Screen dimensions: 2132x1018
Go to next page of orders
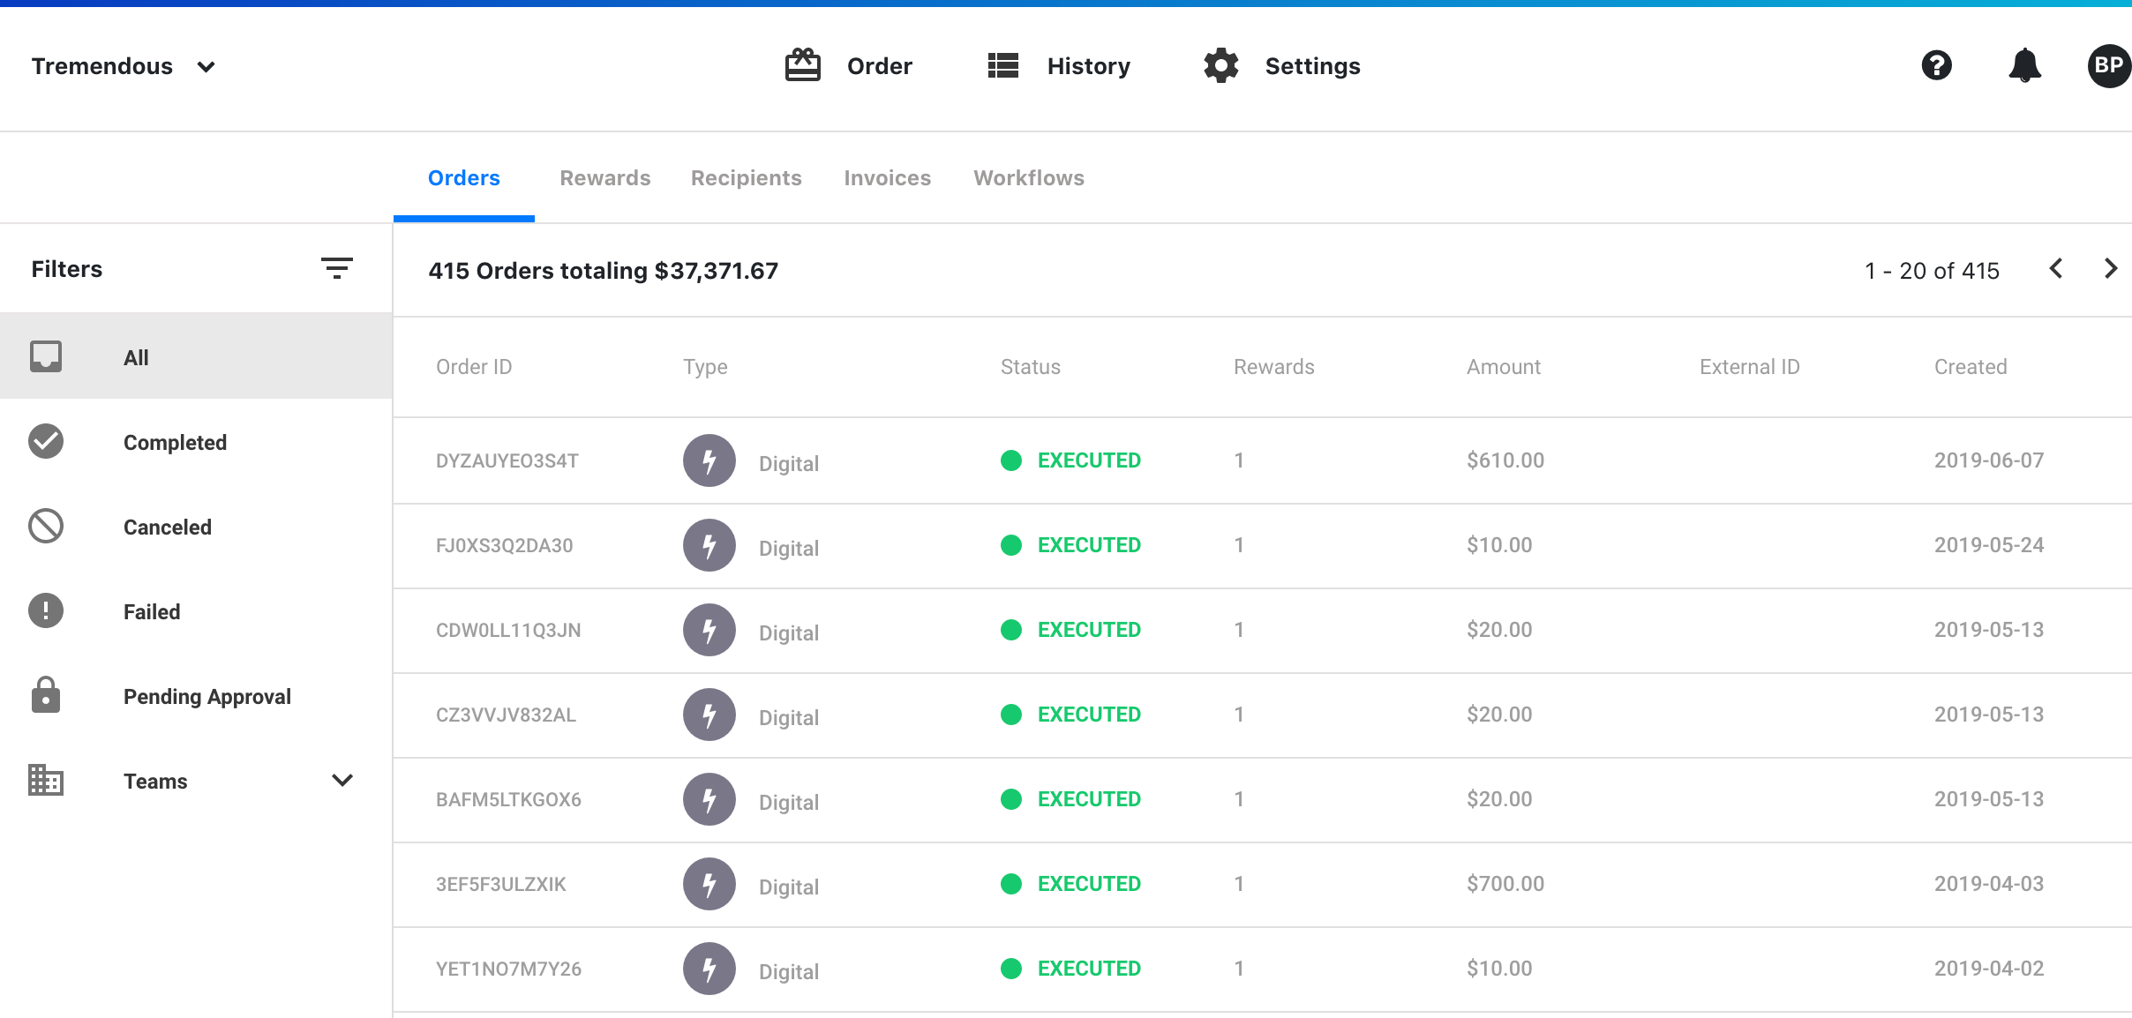click(x=2111, y=269)
